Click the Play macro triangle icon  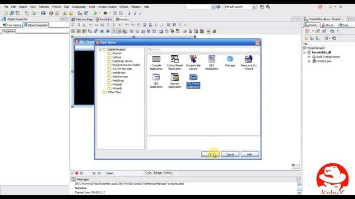(x=72, y=173)
